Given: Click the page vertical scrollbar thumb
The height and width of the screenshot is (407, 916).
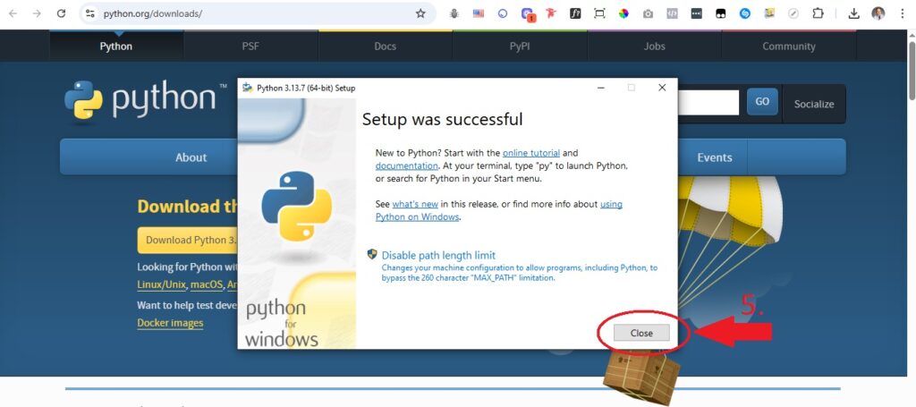Looking at the screenshot, I should (x=912, y=70).
